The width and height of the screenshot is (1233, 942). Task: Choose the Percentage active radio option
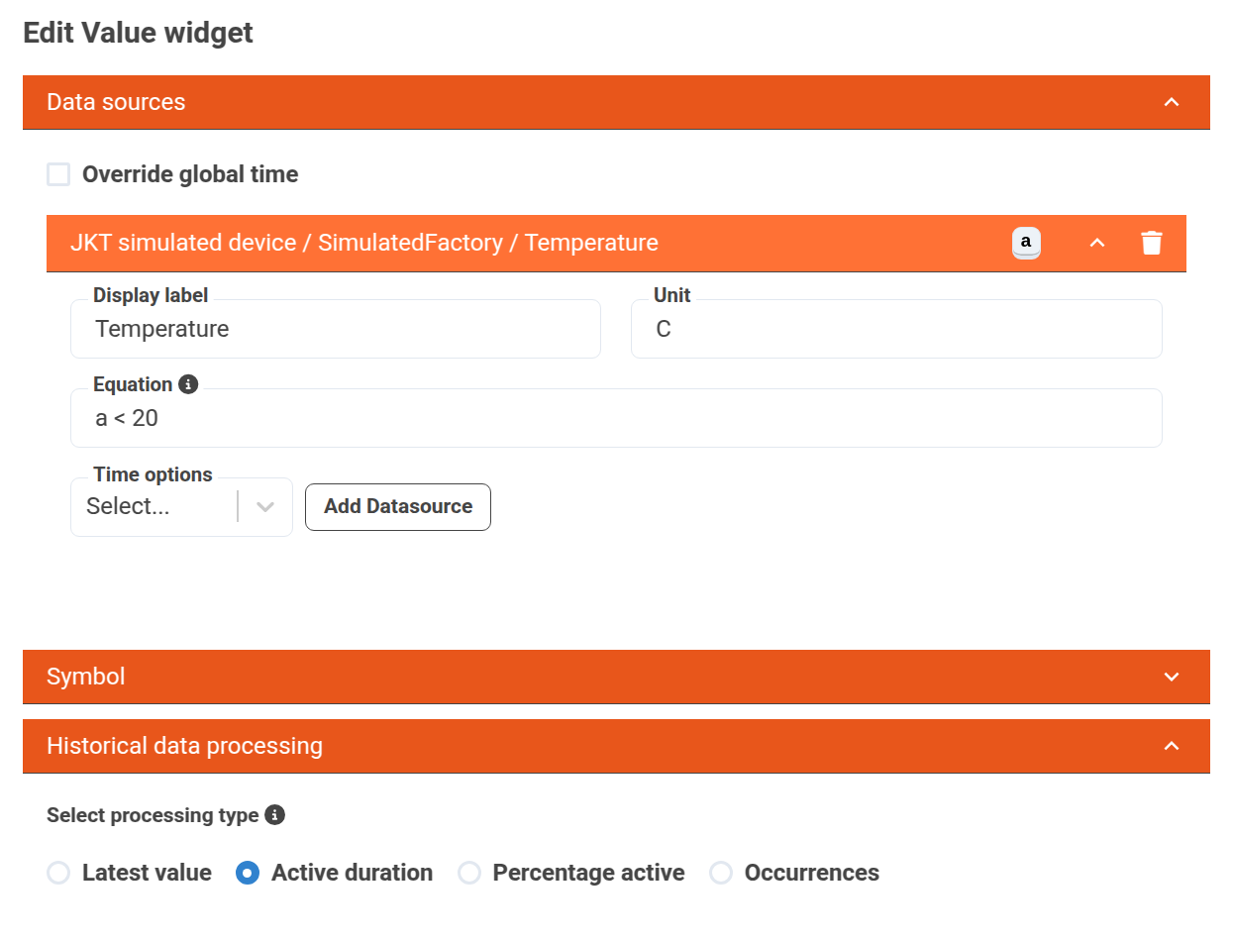pos(469,873)
